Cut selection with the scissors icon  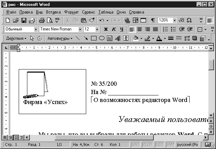click(67, 20)
